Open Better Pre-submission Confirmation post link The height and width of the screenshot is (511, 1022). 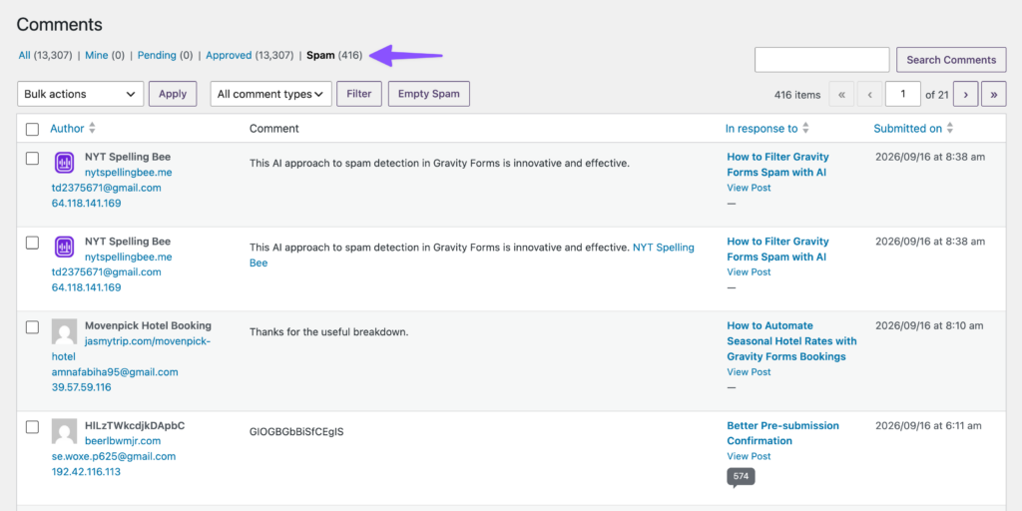pyautogui.click(x=782, y=433)
